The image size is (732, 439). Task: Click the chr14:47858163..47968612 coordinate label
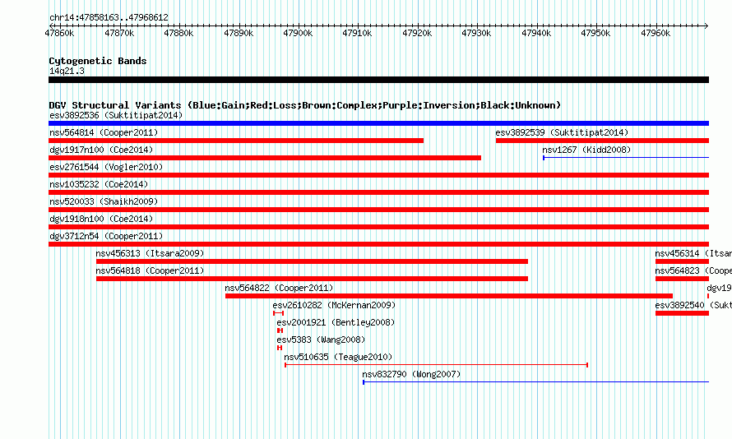tap(109, 17)
